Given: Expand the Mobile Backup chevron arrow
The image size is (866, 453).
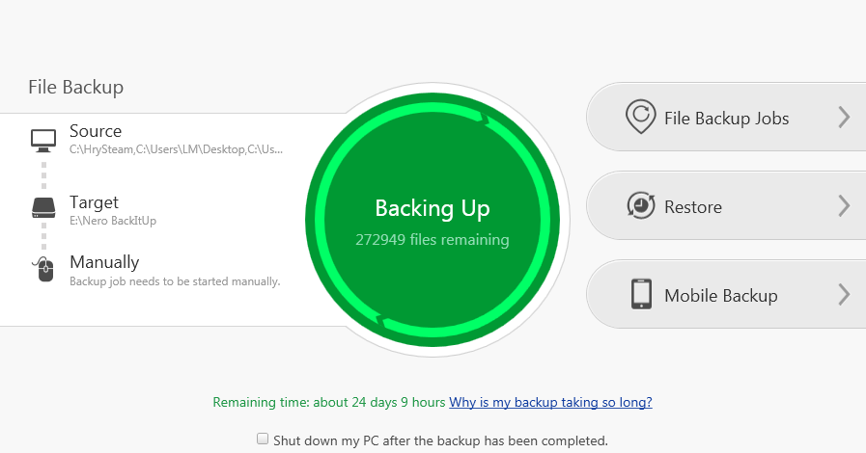Looking at the screenshot, I should click(844, 295).
